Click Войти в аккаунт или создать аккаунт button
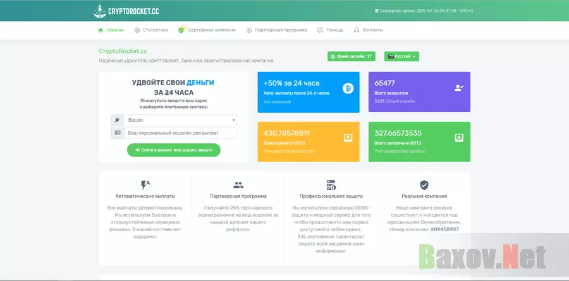 tap(173, 150)
